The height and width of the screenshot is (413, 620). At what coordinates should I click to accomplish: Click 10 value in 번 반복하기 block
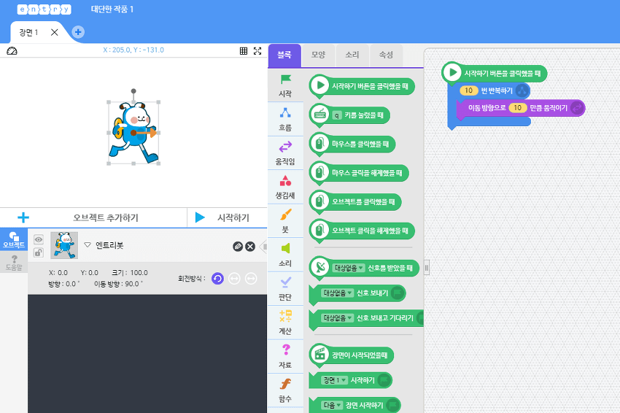click(468, 90)
